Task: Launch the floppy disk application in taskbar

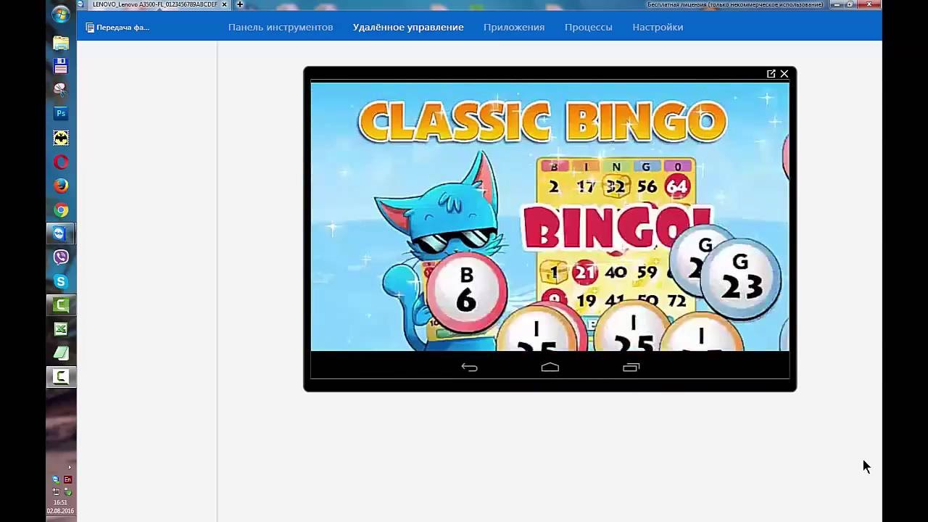Action: [61, 66]
